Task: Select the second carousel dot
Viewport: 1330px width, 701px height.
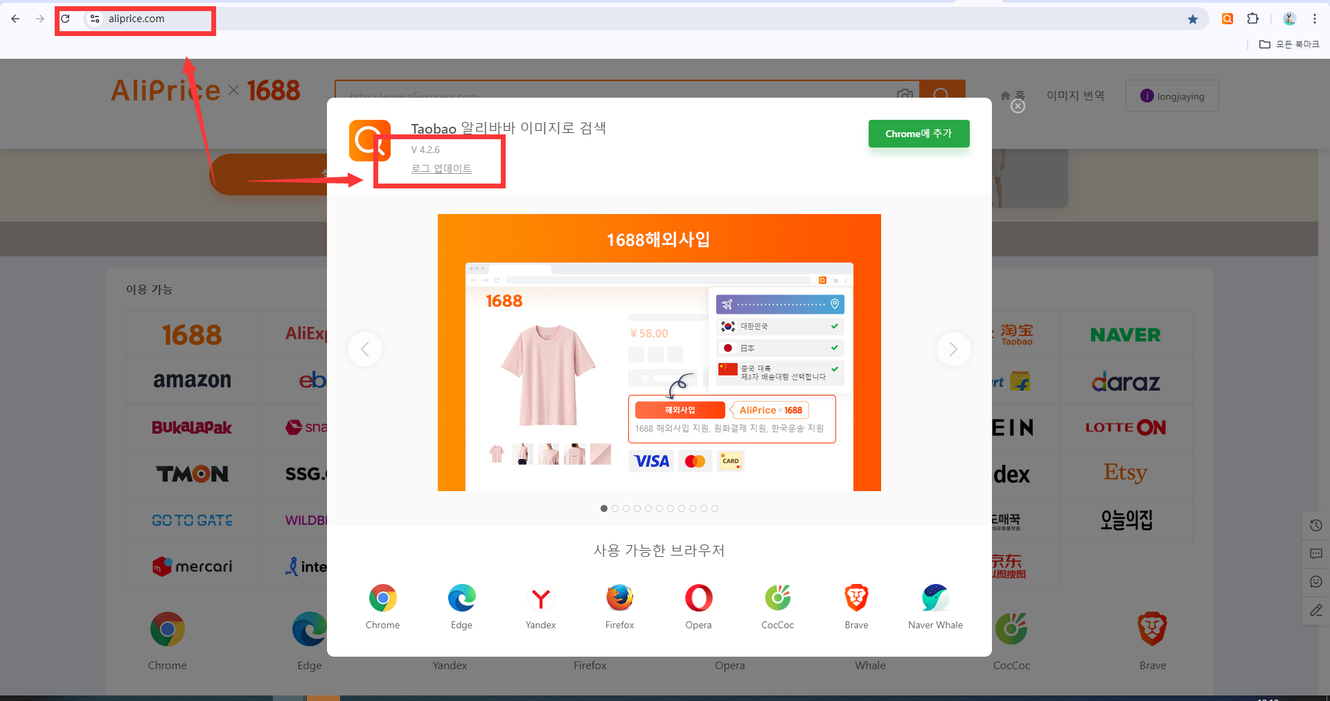Action: tap(615, 508)
